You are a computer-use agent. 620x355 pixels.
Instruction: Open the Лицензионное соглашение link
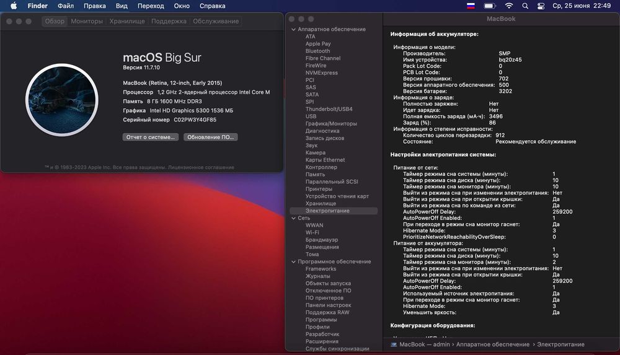point(201,167)
